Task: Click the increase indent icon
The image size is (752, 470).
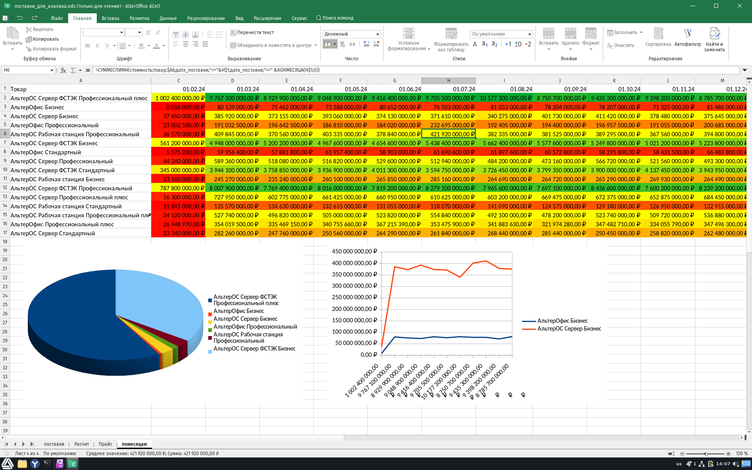Action: [x=210, y=34]
